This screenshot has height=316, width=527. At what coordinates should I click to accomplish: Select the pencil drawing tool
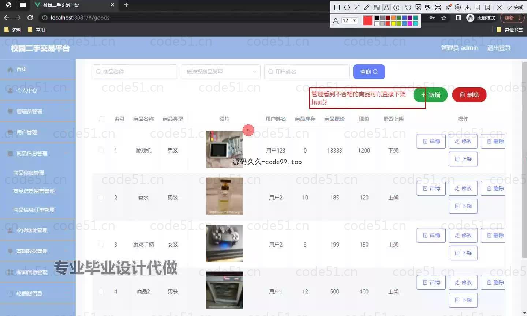tap(367, 7)
